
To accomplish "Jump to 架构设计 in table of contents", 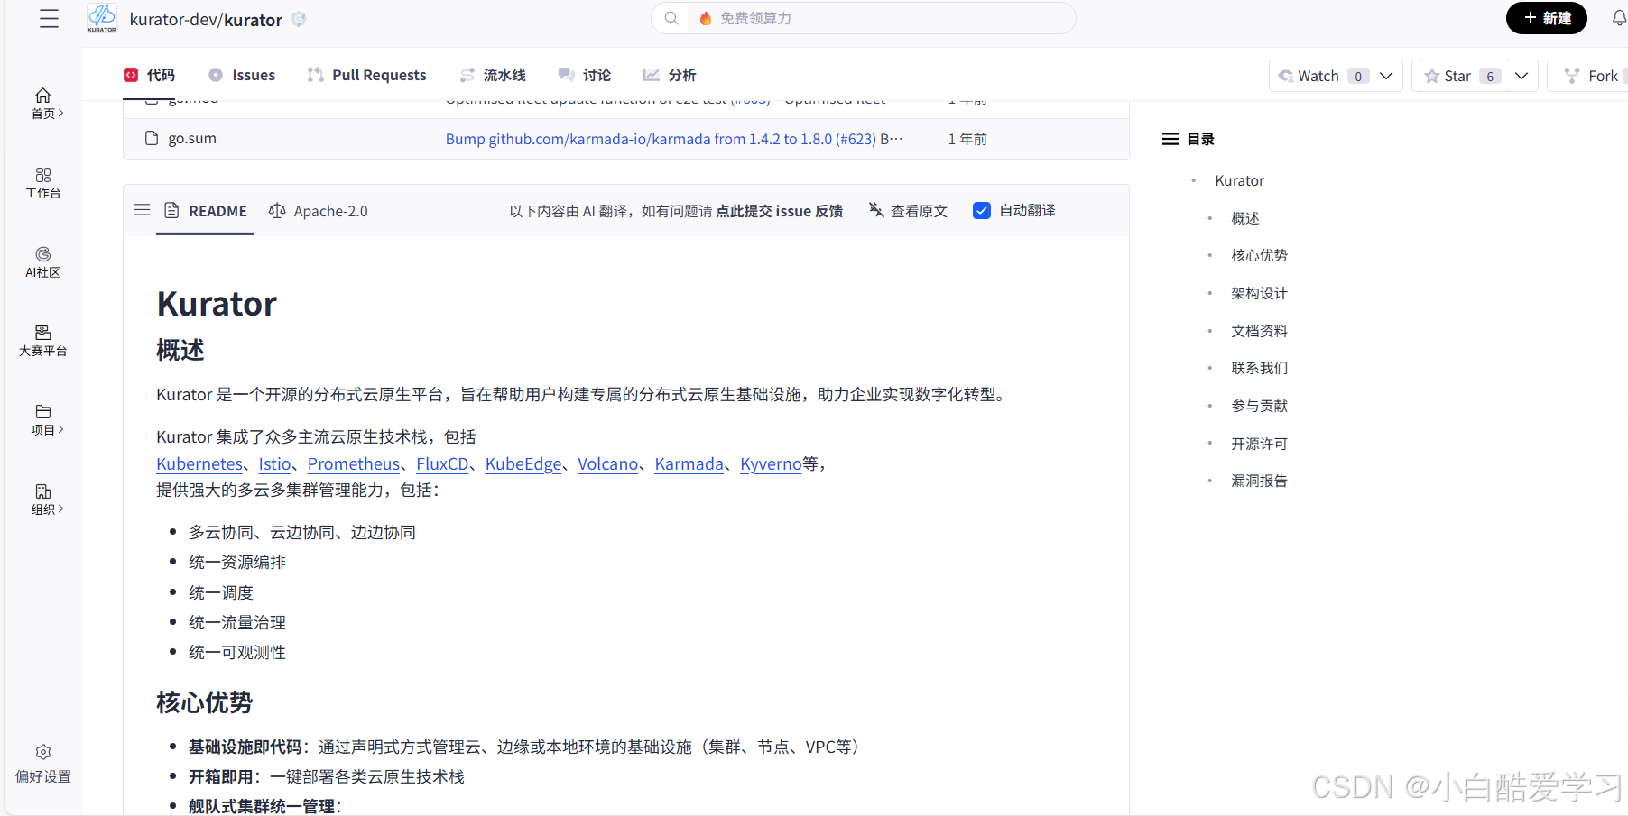I will pyautogui.click(x=1259, y=293).
